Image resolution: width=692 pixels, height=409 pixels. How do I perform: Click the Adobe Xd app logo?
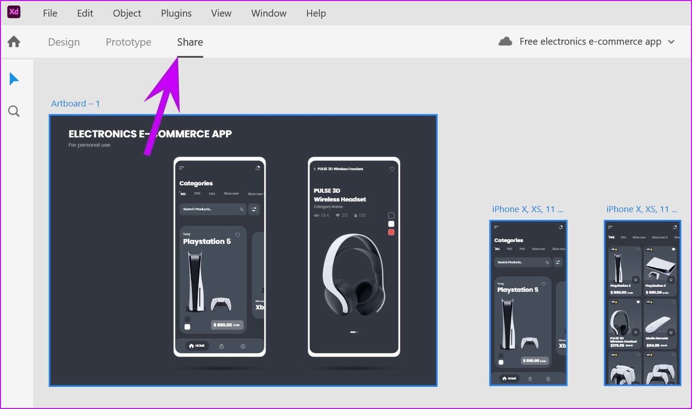[14, 12]
